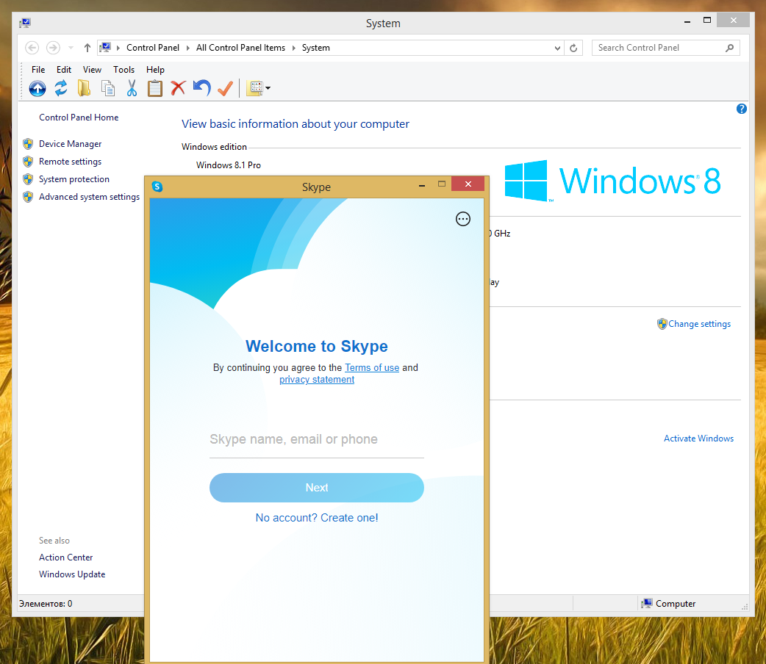Click the shield icon beside Remote settings
Viewport: 766px width, 664px height.
28,162
